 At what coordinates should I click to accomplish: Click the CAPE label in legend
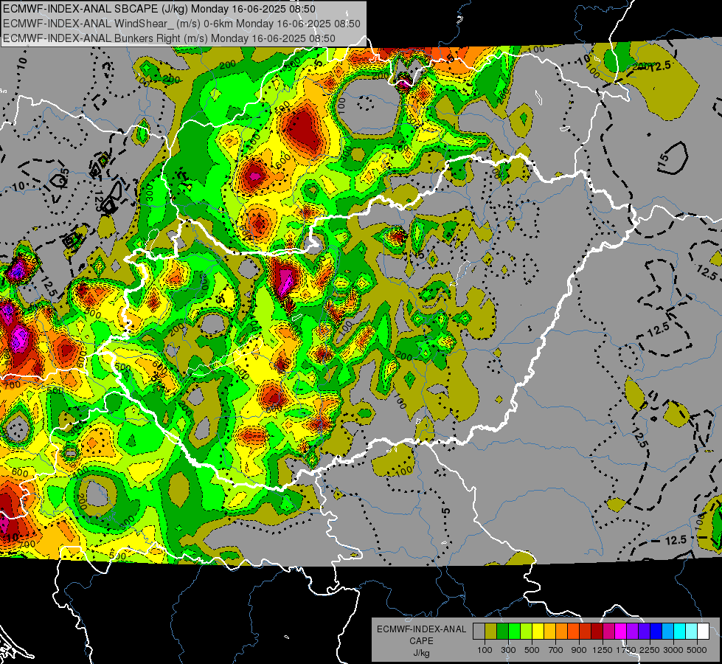(x=421, y=641)
